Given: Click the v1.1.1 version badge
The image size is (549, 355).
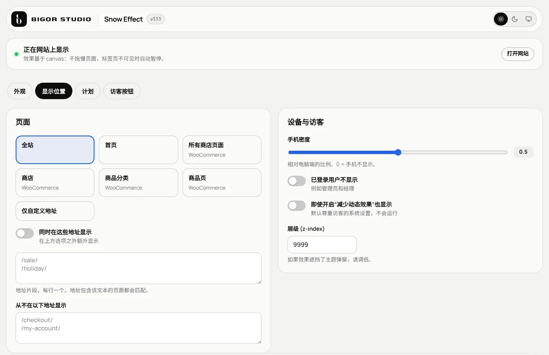Looking at the screenshot, I should (156, 19).
